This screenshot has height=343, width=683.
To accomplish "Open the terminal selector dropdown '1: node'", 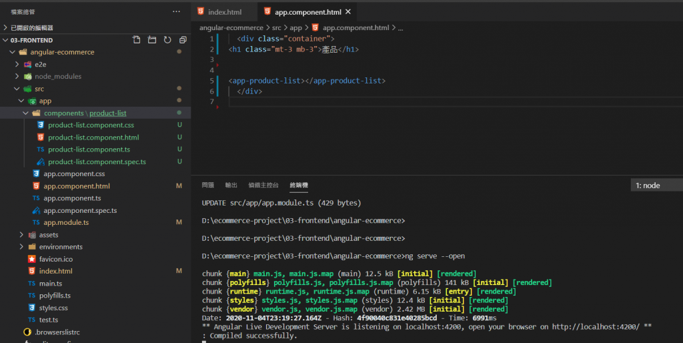I will (x=656, y=186).
